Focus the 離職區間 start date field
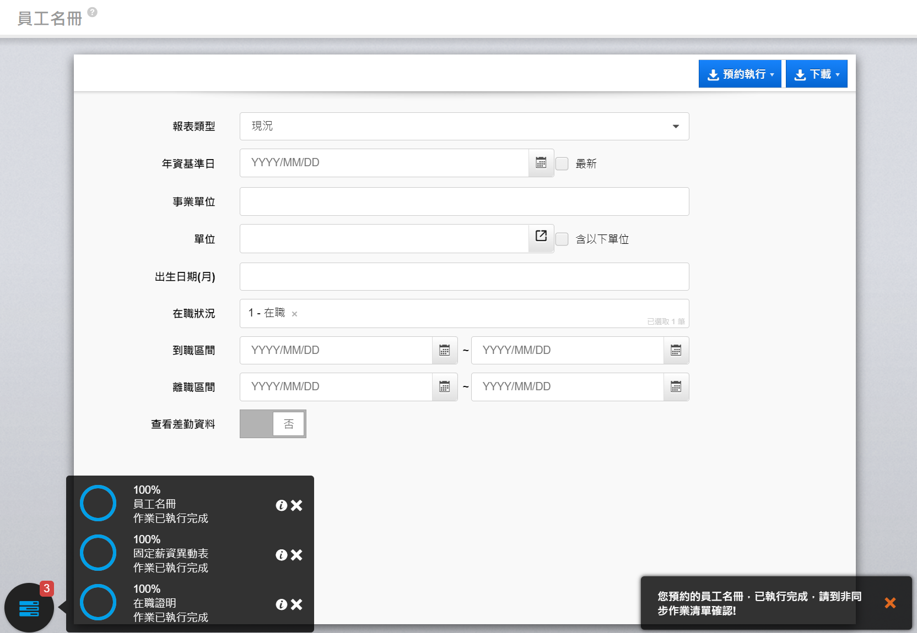Viewport: 917px width, 633px height. (336, 387)
